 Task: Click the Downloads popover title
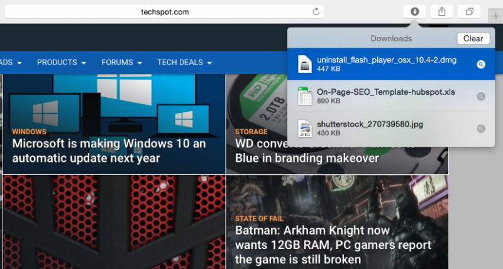click(x=391, y=38)
